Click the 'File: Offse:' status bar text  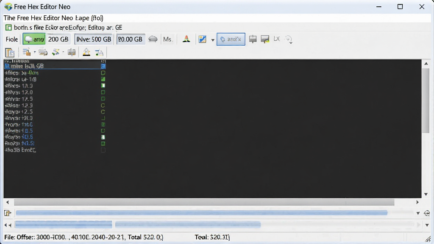[x=19, y=237]
